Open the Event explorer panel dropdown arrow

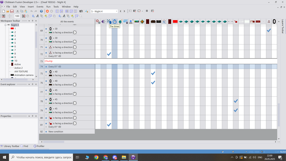[x=29, y=84]
